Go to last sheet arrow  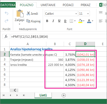24,95
